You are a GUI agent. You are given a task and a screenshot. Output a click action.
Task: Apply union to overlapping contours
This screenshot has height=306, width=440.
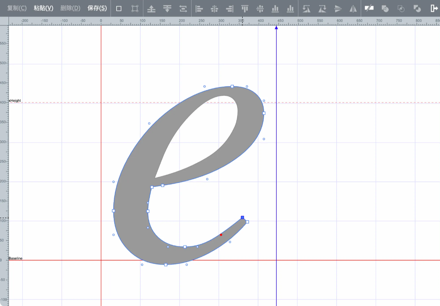385,8
